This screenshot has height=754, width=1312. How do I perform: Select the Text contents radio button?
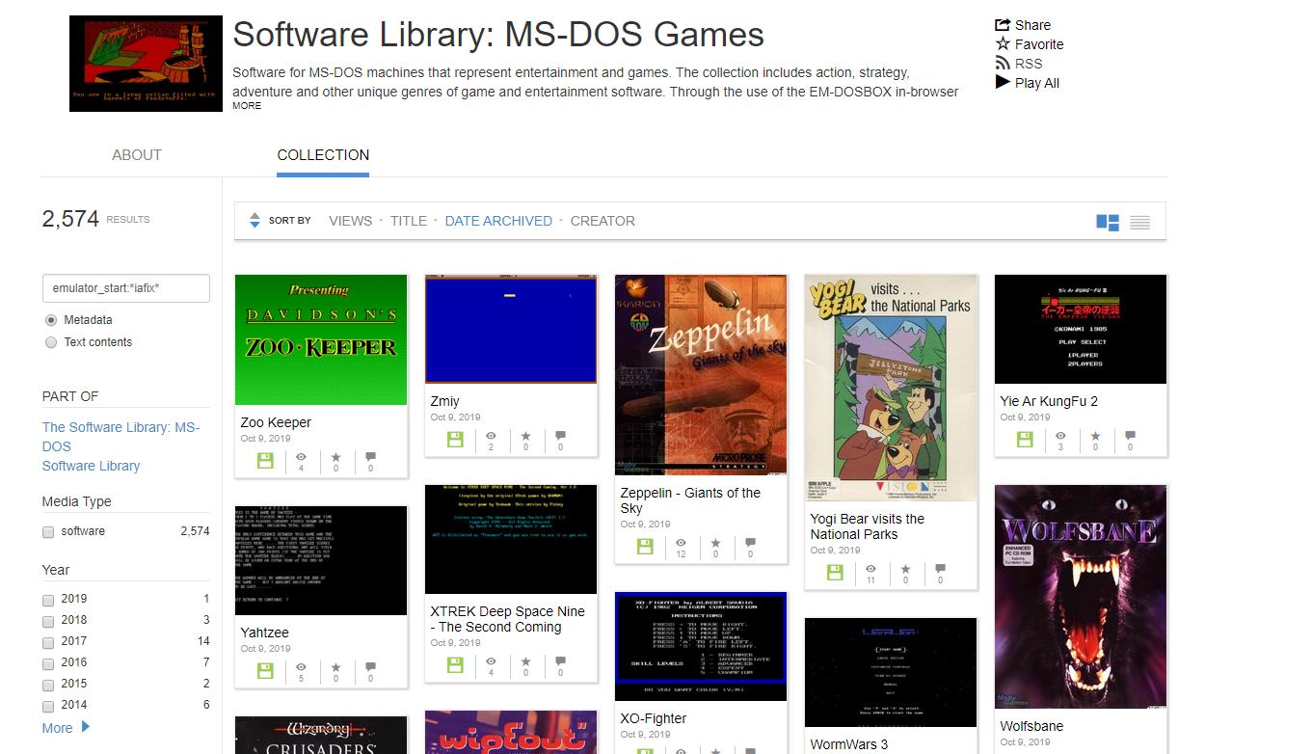pyautogui.click(x=51, y=342)
